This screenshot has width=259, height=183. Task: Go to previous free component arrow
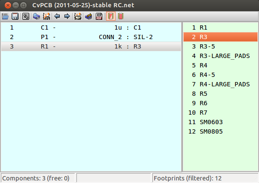tap(57, 16)
